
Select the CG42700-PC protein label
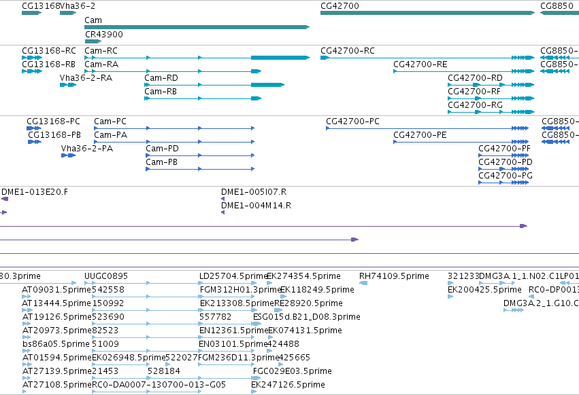pos(352,121)
